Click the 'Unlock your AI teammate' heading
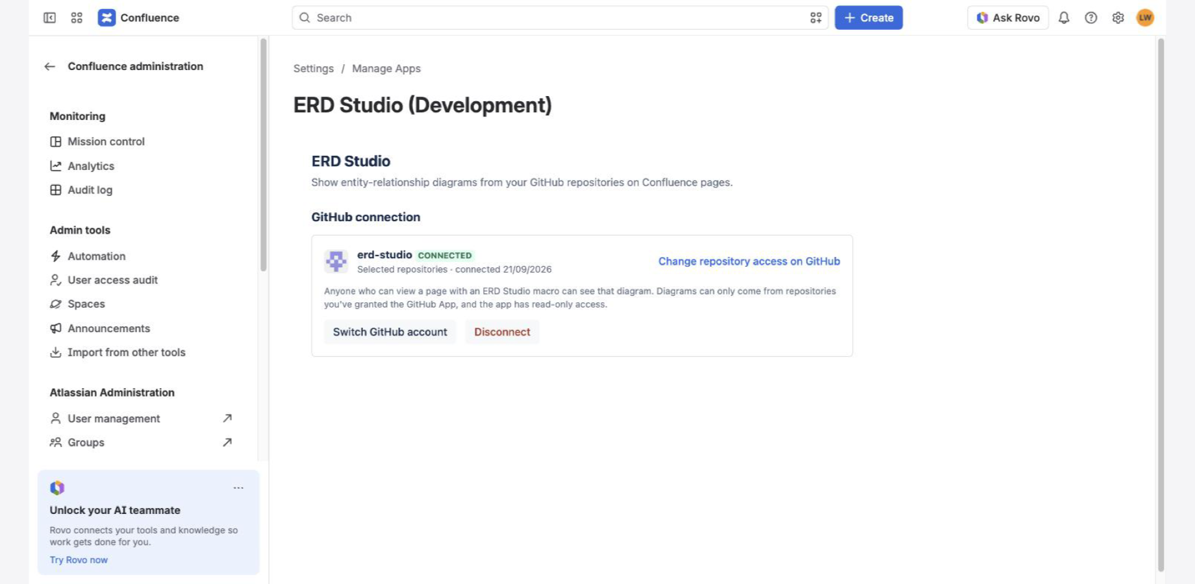 coord(115,511)
